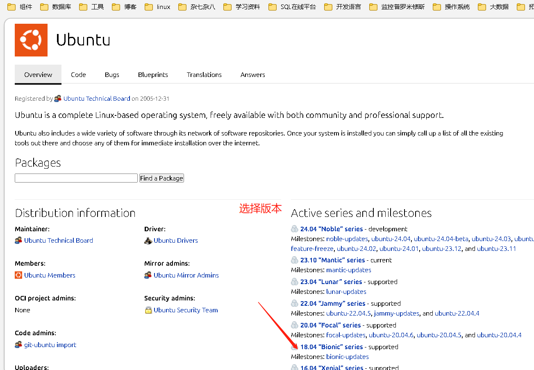Click the series icon beside 23.04 Lunar
This screenshot has height=370, width=534.
[295, 282]
